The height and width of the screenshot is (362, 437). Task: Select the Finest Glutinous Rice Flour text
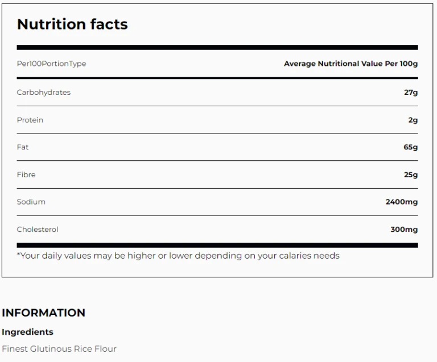(59, 348)
